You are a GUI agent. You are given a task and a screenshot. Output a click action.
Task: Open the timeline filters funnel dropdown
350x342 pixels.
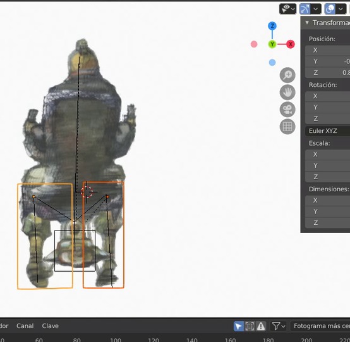click(278, 326)
